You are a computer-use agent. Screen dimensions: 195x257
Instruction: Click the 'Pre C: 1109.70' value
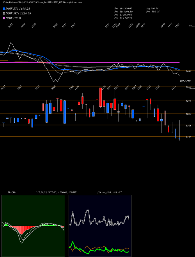click(123, 18)
